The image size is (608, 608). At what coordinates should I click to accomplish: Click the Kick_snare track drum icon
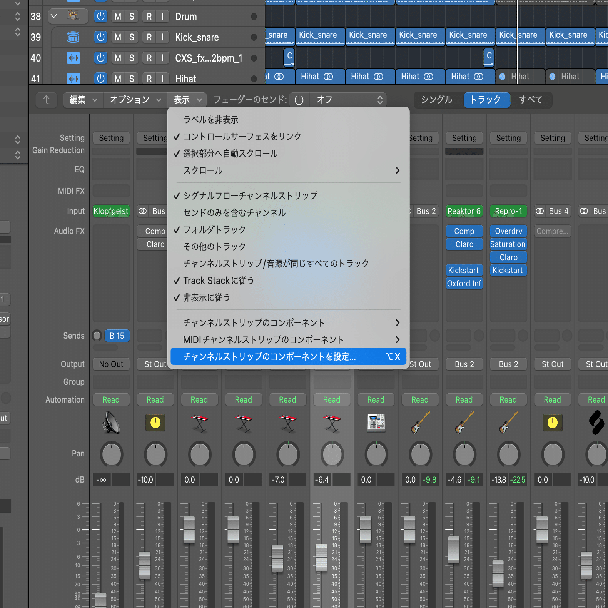coord(73,37)
